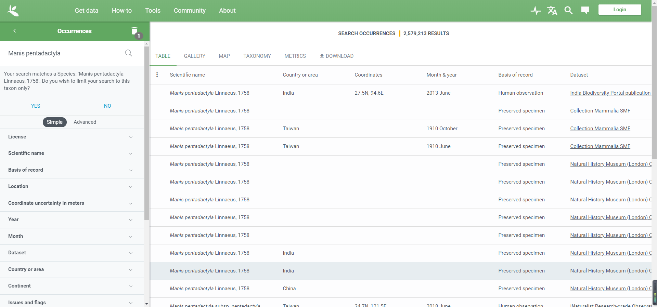Viewport: 657px width, 307px height.
Task: Open site search magnifier in header
Action: [x=568, y=11]
